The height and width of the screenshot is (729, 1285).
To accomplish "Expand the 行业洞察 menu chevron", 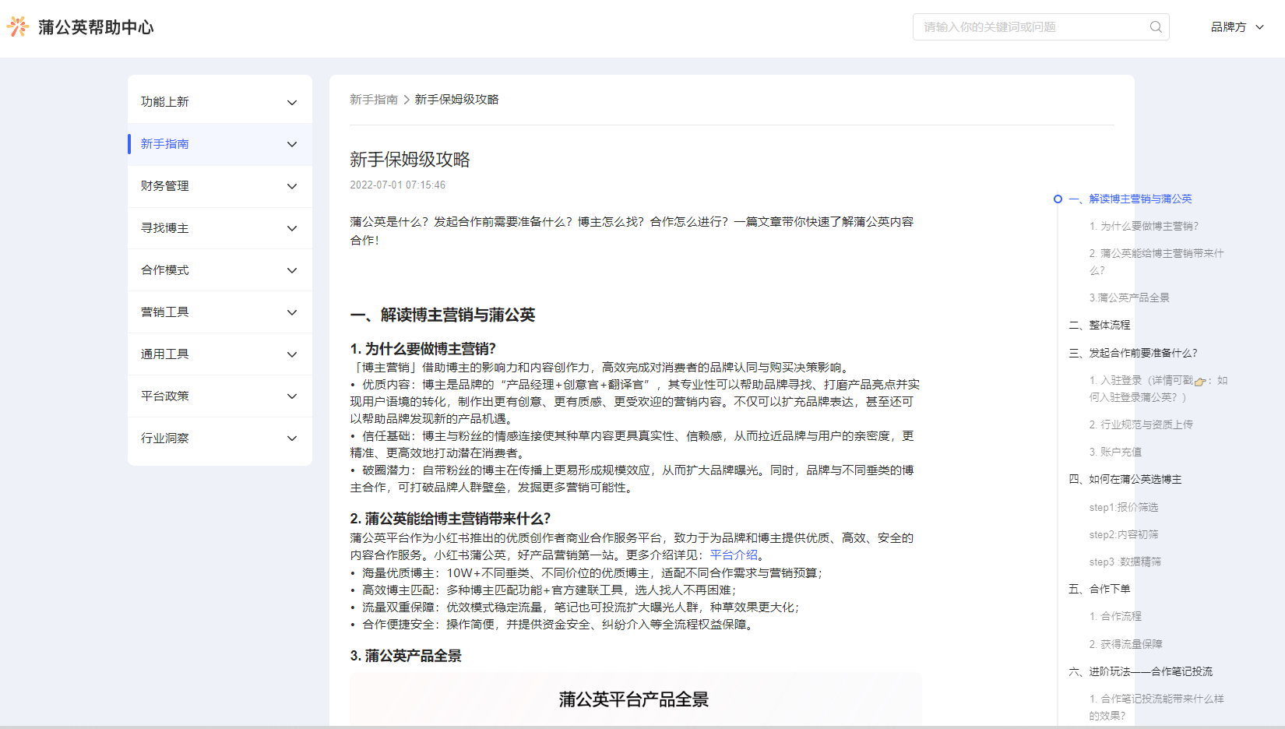I will (292, 438).
